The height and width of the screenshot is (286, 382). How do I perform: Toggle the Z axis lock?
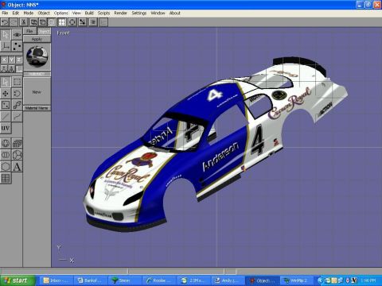coord(19,60)
